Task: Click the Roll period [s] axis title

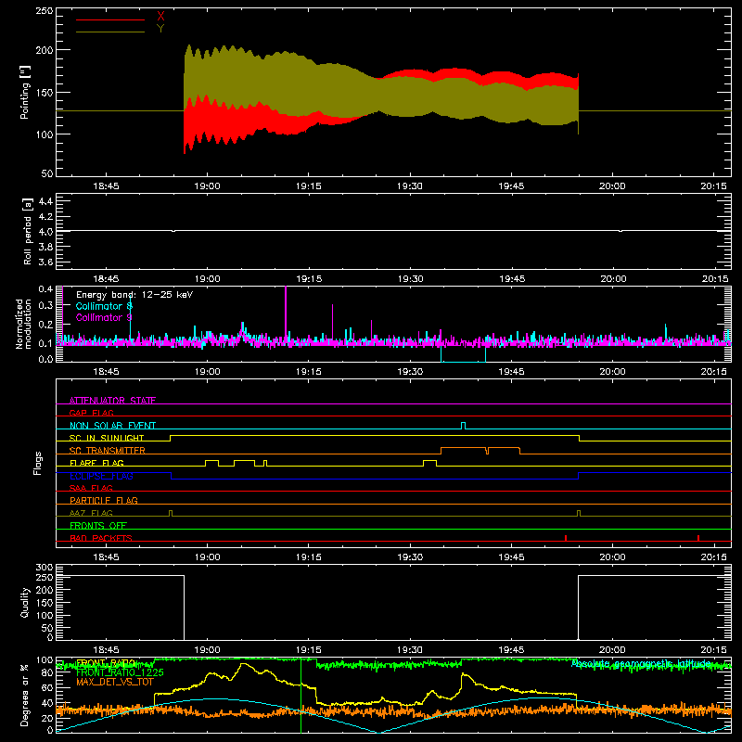Action: 27,231
